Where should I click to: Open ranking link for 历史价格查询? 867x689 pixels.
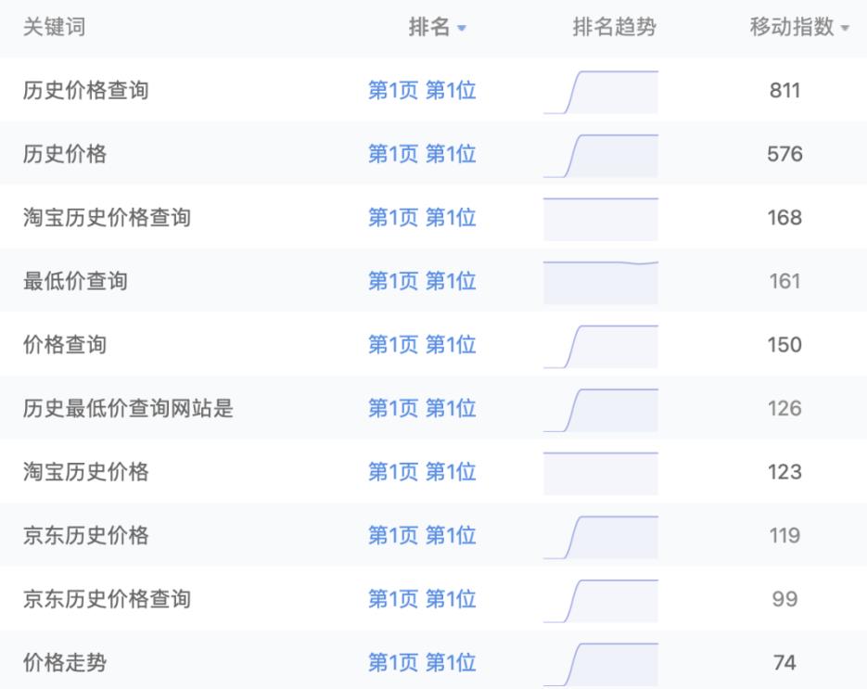point(421,91)
